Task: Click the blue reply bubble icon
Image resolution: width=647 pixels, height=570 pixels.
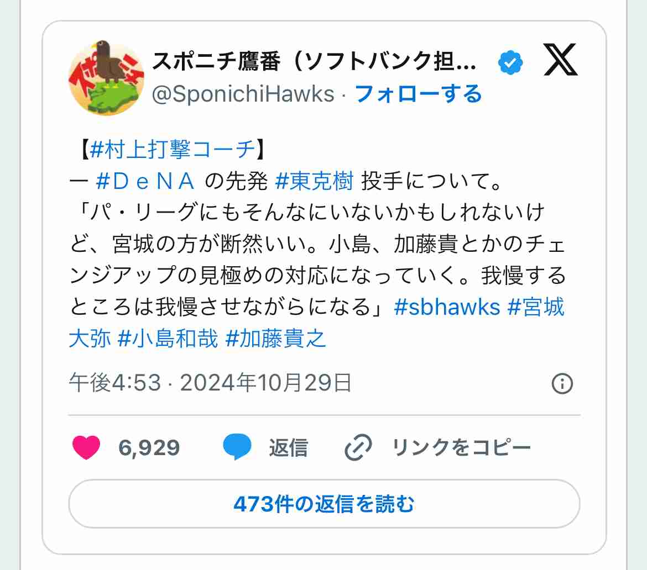Action: pos(237,447)
